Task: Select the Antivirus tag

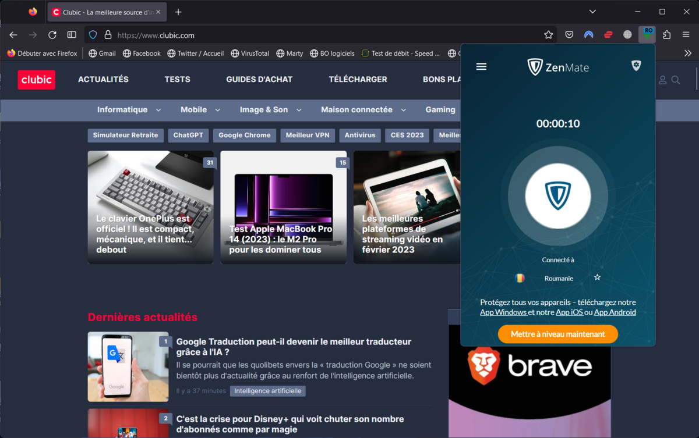Action: pyautogui.click(x=360, y=135)
